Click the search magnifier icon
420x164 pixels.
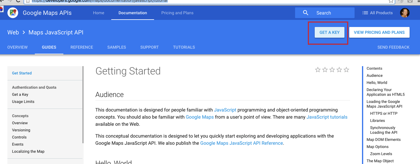coord(305,13)
